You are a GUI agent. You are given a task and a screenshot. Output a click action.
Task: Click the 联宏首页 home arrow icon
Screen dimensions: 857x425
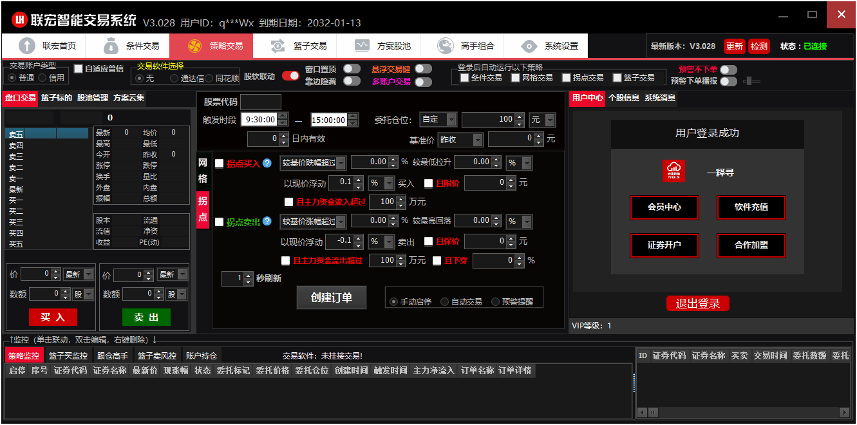tap(27, 46)
